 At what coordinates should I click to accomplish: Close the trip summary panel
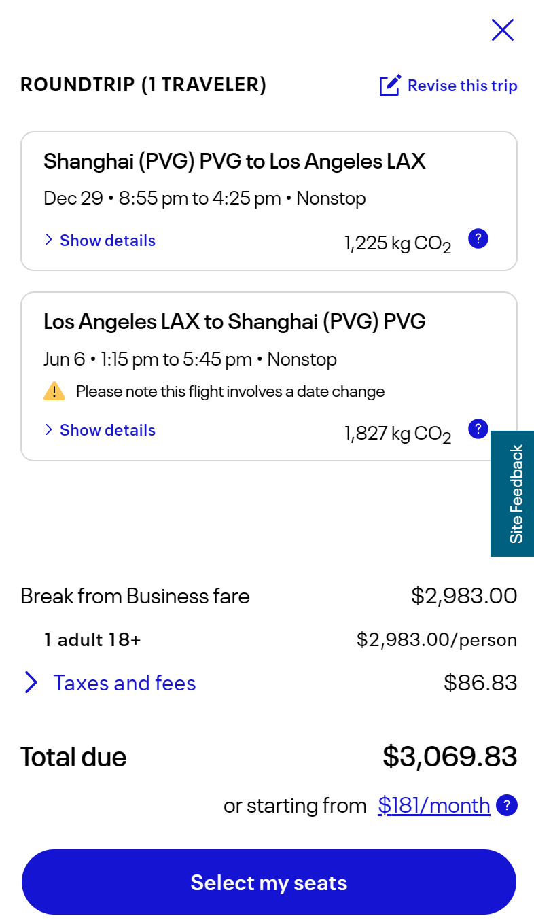click(x=502, y=31)
